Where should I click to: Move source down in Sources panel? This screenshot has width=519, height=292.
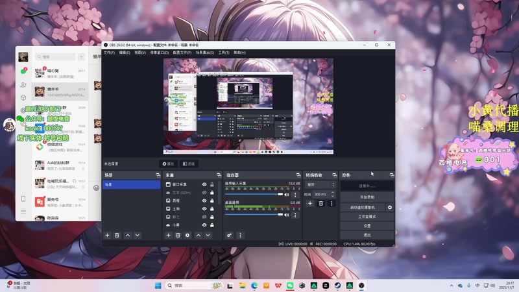click(x=208, y=235)
